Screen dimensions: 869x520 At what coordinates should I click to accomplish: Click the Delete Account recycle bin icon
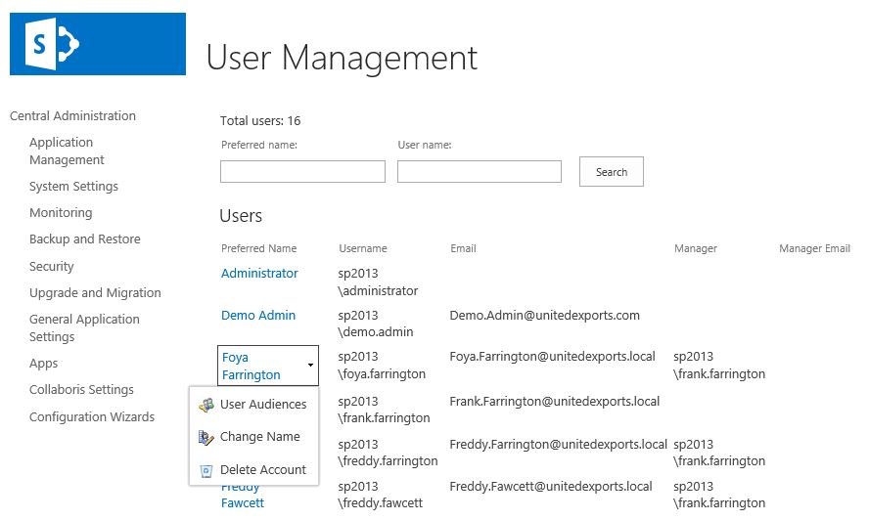[206, 470]
